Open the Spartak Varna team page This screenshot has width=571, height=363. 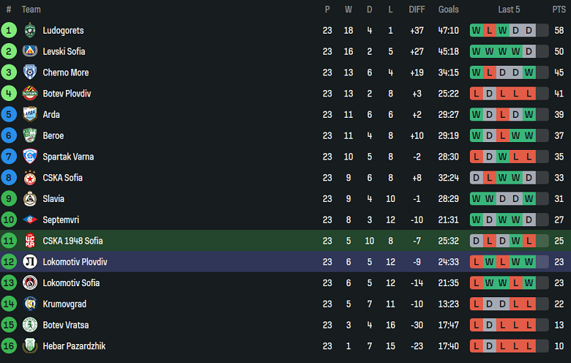click(68, 157)
